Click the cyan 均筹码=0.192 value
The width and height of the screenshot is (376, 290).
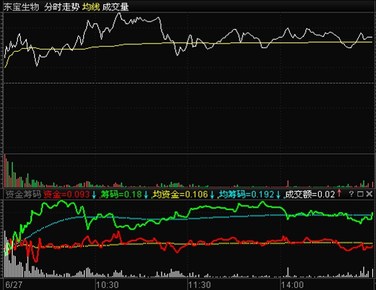247,195
